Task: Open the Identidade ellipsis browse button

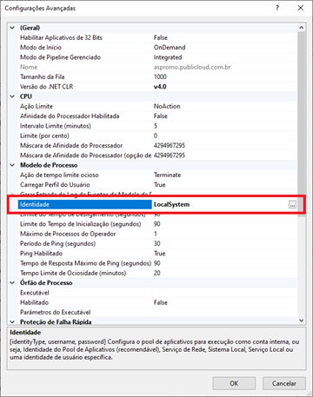Action: point(292,205)
